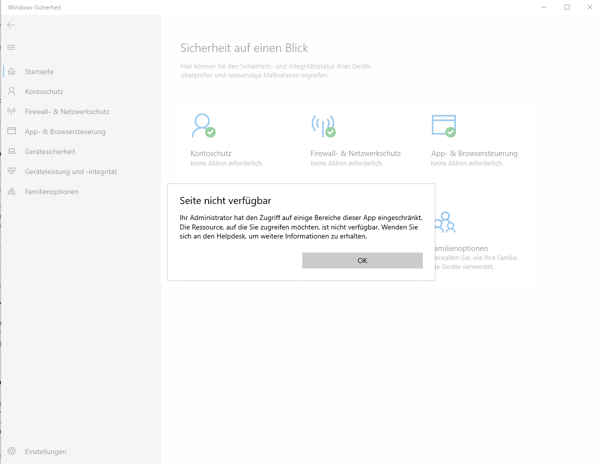
Task: Open Kontoschutz in the sidebar
Action: (x=44, y=91)
